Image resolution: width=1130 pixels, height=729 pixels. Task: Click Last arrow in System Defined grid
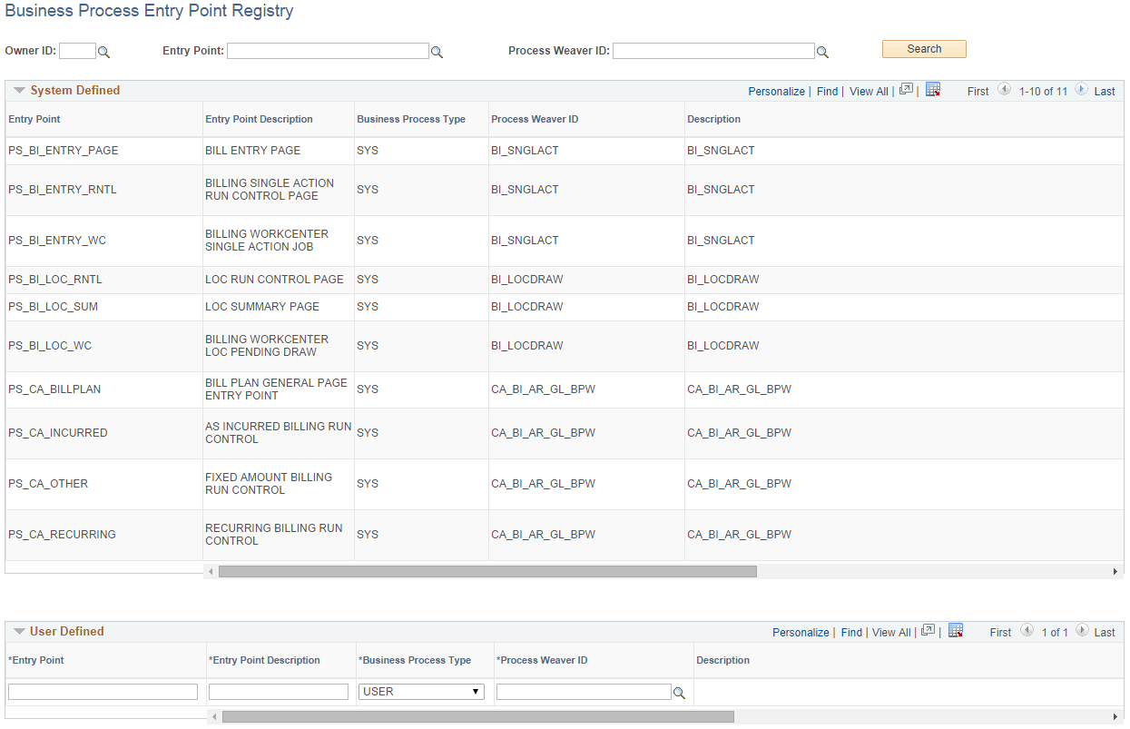tap(1104, 91)
